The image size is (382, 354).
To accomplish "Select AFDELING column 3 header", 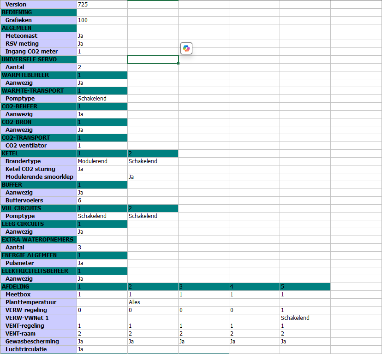I will (203, 287).
